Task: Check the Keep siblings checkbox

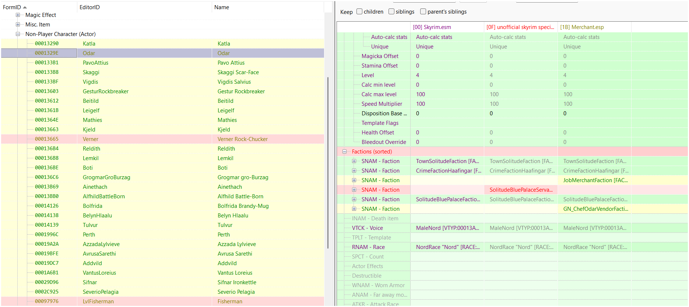Action: pyautogui.click(x=391, y=12)
